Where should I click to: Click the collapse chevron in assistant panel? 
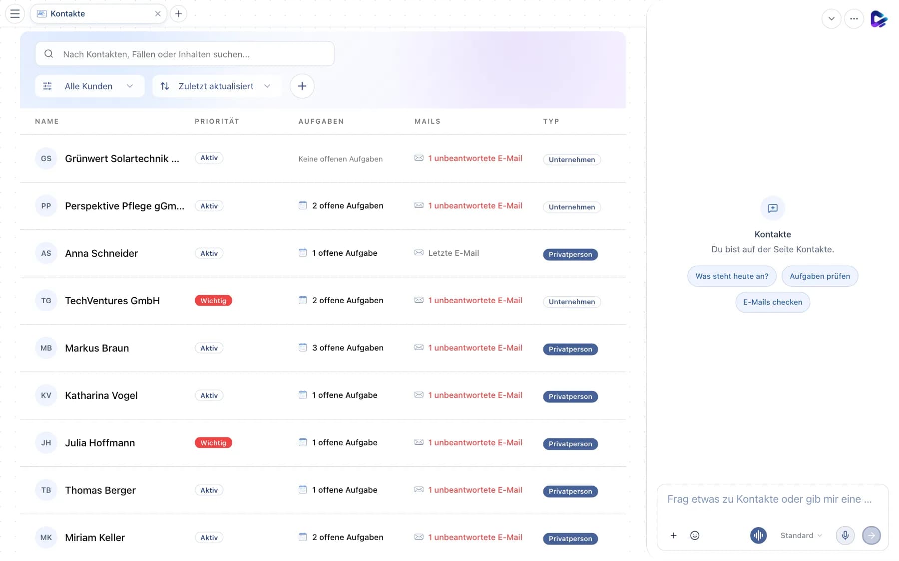[x=831, y=19]
